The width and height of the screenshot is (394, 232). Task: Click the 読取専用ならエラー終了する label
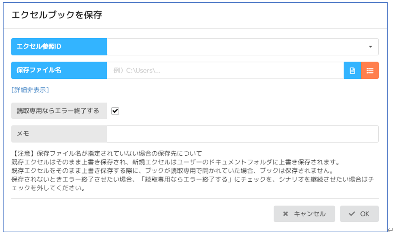(x=59, y=111)
